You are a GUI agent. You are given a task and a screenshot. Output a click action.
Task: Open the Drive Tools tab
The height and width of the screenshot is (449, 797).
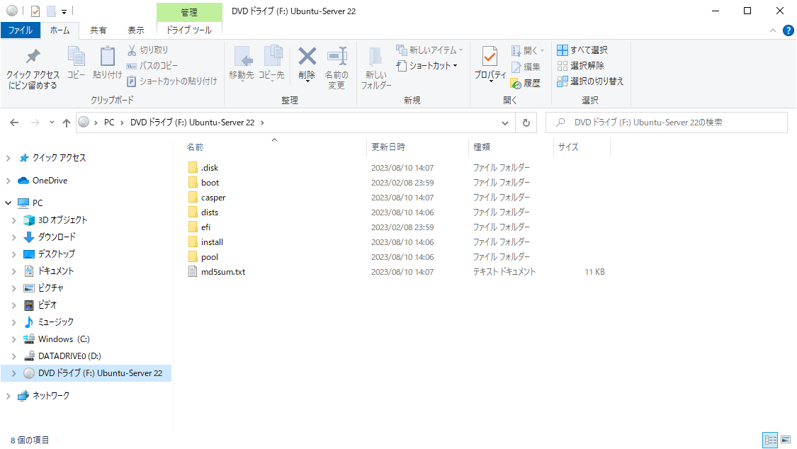189,30
